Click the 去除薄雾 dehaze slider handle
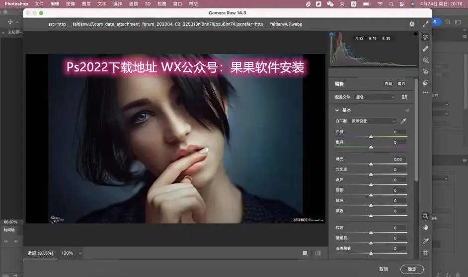This screenshot has width=468, height=277. (x=371, y=253)
